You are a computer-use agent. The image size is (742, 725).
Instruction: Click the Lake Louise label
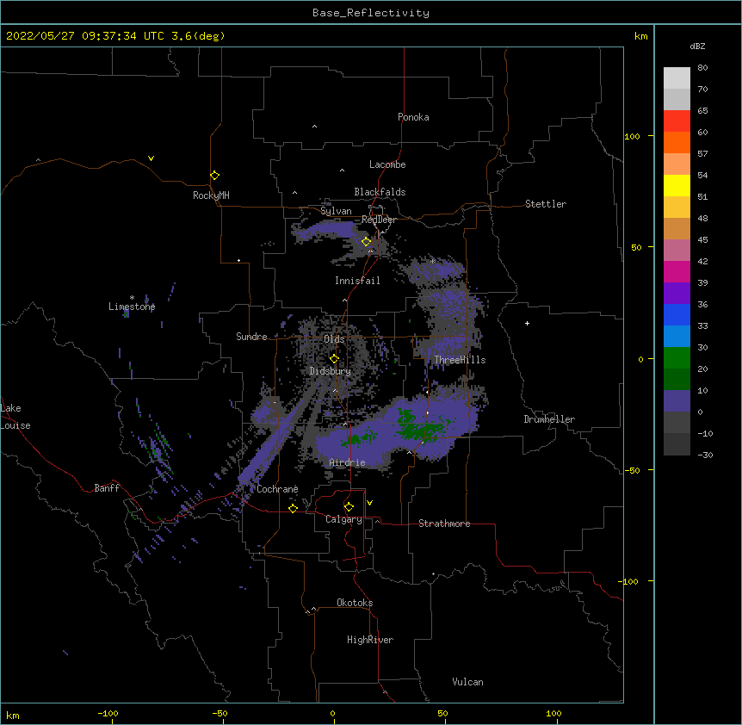(x=15, y=417)
